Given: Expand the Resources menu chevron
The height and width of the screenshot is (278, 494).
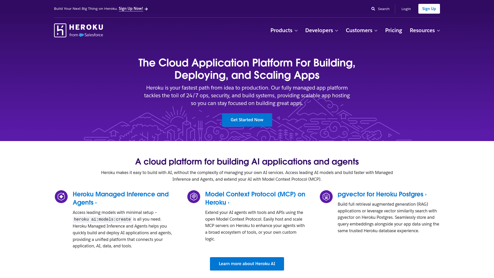Looking at the screenshot, I should [438, 31].
